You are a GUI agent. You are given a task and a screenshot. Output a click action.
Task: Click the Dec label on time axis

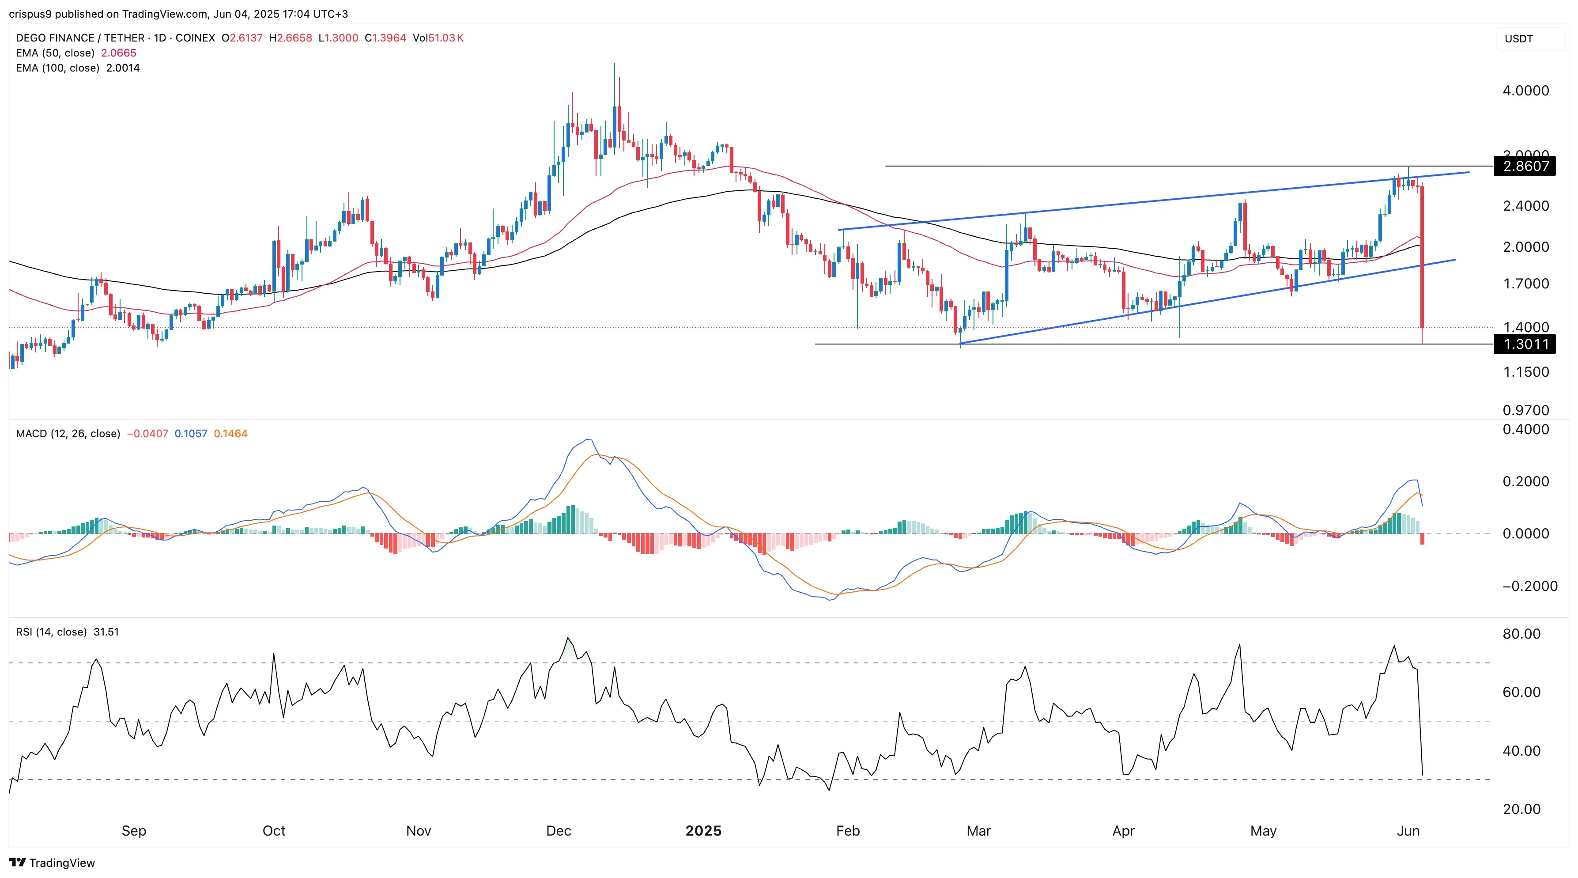point(559,831)
